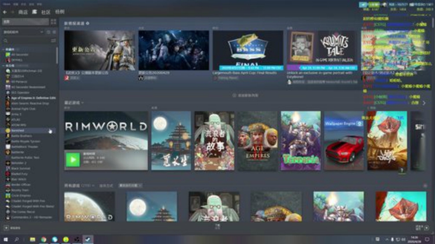Open the 商店 store tab

(23, 12)
